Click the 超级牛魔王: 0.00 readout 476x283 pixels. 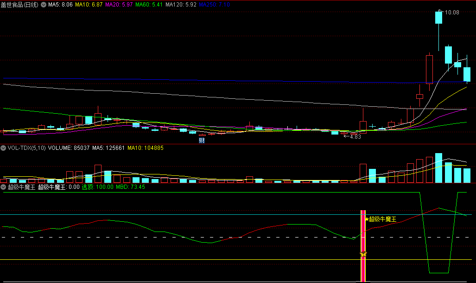[58, 187]
